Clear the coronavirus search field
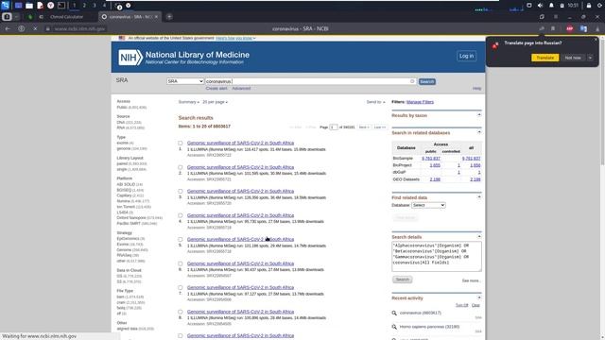The image size is (605, 340). tap(412, 81)
